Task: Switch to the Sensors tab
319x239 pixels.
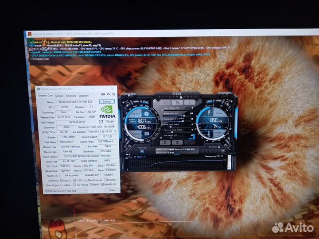Action: click(x=59, y=96)
